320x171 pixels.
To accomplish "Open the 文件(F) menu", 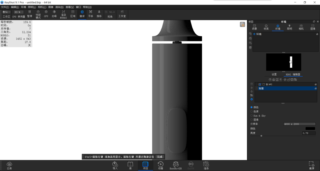I will 5,7.
